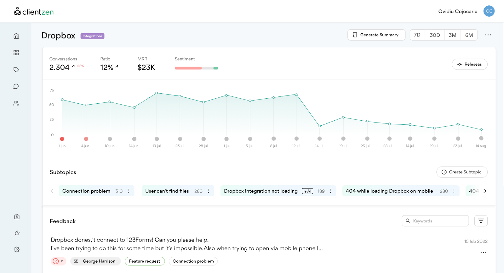Screen dimensions: 504x273
Task: Click the Releseas button
Action: click(x=470, y=64)
